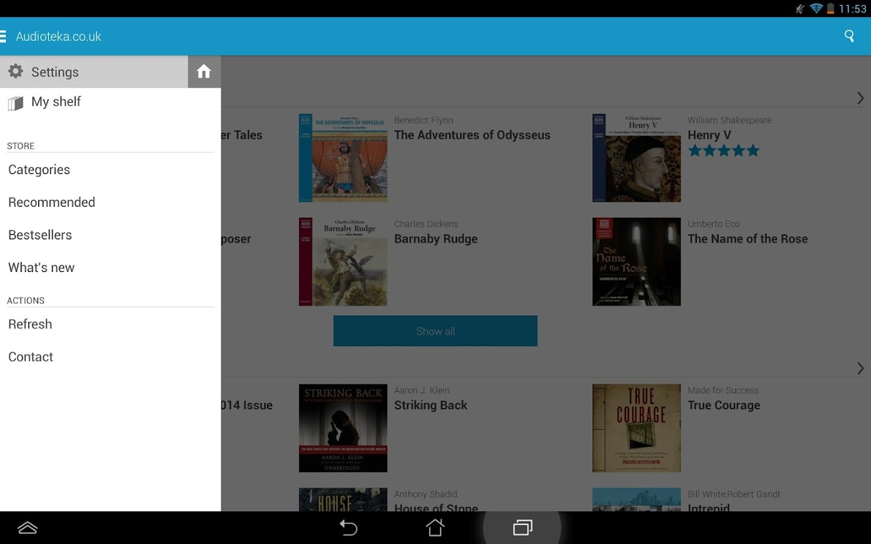Screen dimensions: 871x544
Task: Open search with the magnifier icon
Action: coord(849,36)
